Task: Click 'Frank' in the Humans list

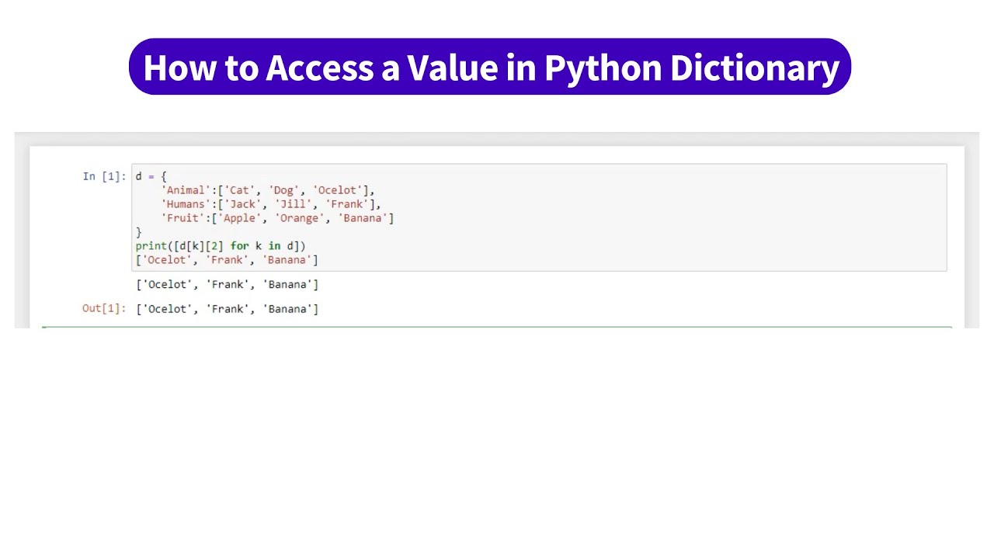Action: coord(347,204)
